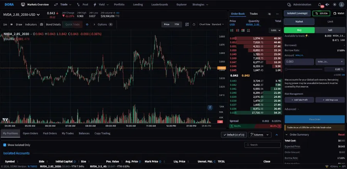
Task: Expand chart Options panel
Action: [103, 25]
